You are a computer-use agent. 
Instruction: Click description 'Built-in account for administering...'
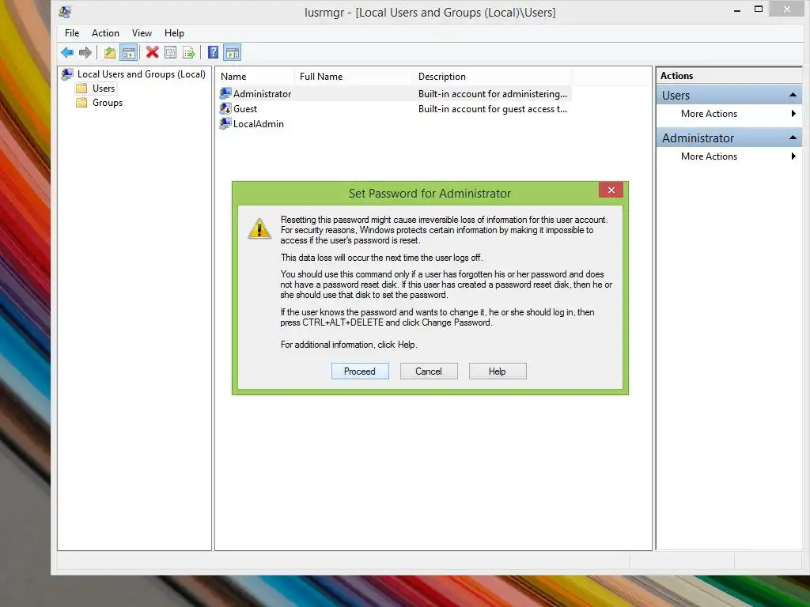click(492, 93)
